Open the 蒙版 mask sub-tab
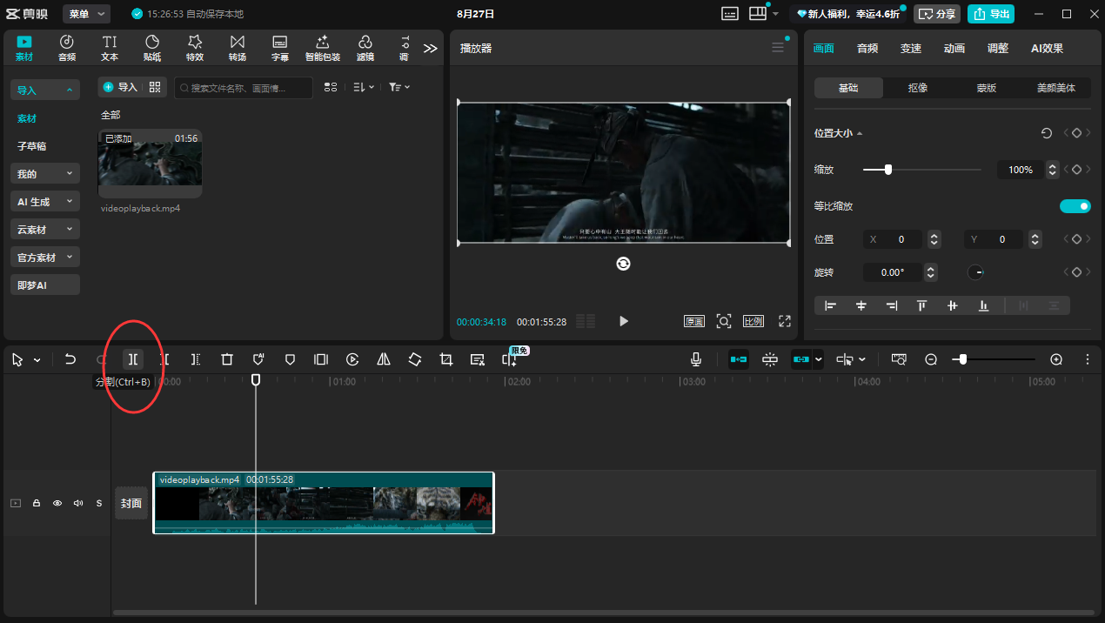 click(986, 88)
